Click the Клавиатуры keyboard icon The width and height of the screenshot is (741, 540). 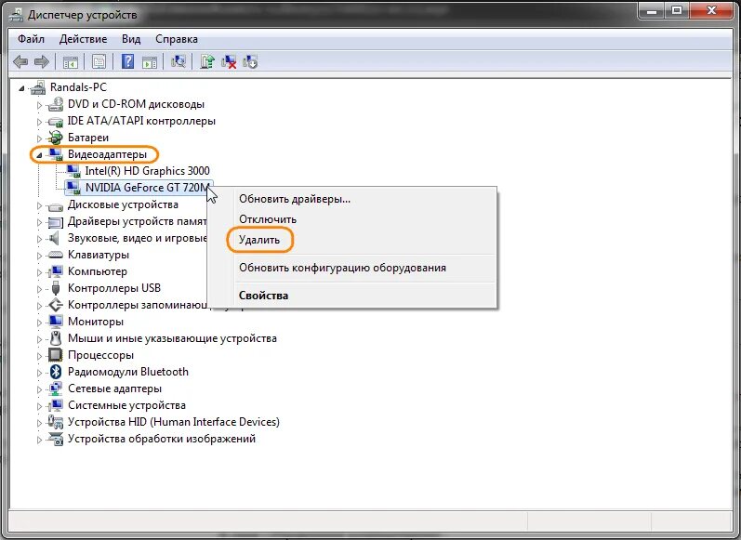pos(55,255)
